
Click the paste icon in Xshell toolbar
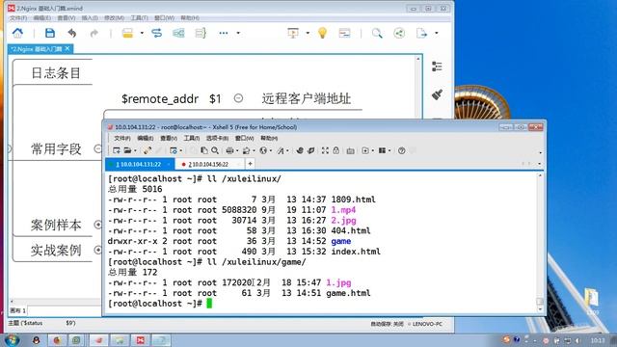coord(203,150)
